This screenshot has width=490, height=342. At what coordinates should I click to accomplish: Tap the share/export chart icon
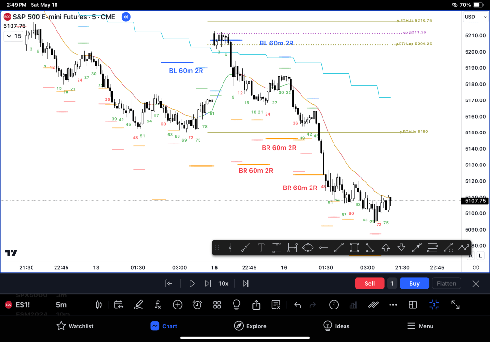[256, 305]
